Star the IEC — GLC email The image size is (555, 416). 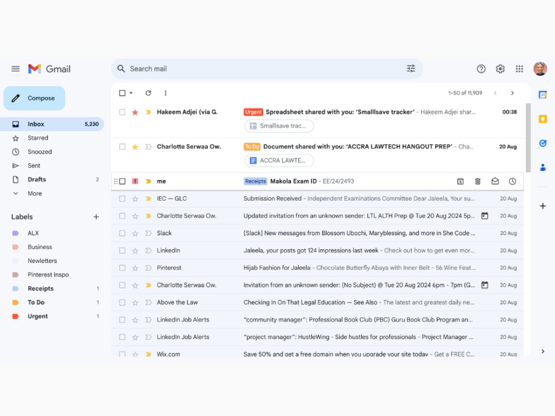click(x=135, y=199)
